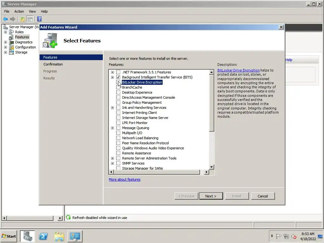This screenshot has height=243, width=324.
Task: Check Desktop Experience checkbox
Action: point(118,92)
